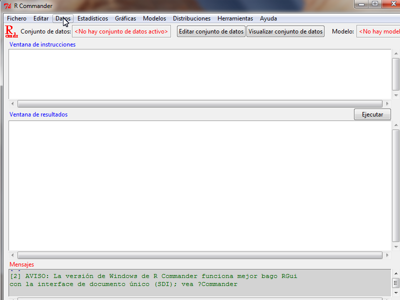Click the Ejecutar button
This screenshot has height=300, width=400.
click(372, 114)
